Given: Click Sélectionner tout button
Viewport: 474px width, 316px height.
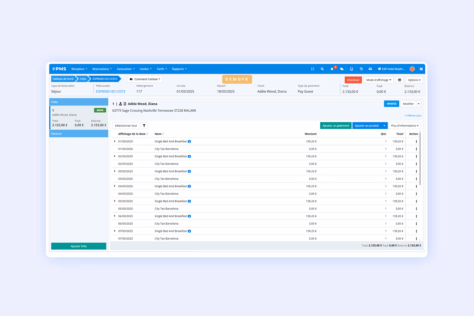Looking at the screenshot, I should click(x=126, y=126).
